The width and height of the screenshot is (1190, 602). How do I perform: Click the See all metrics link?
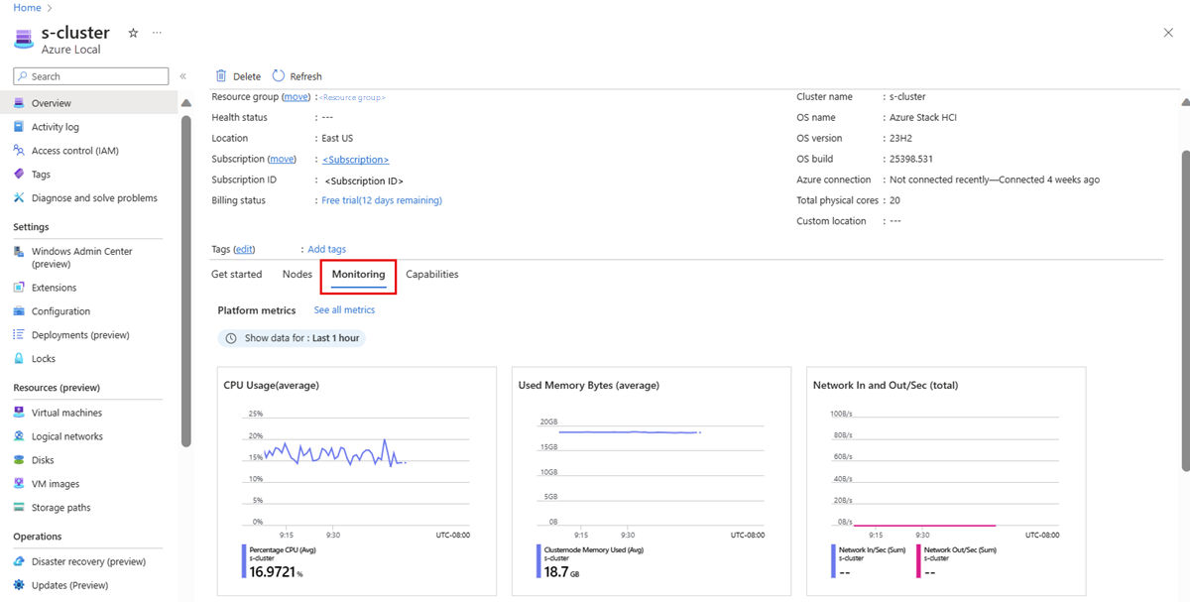[x=344, y=310]
